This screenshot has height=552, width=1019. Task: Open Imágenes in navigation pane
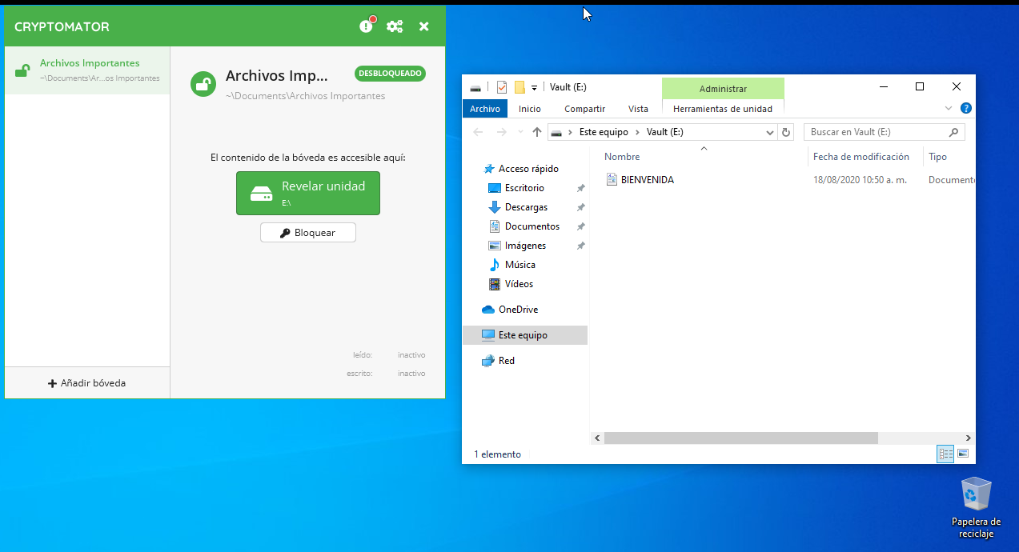point(525,246)
